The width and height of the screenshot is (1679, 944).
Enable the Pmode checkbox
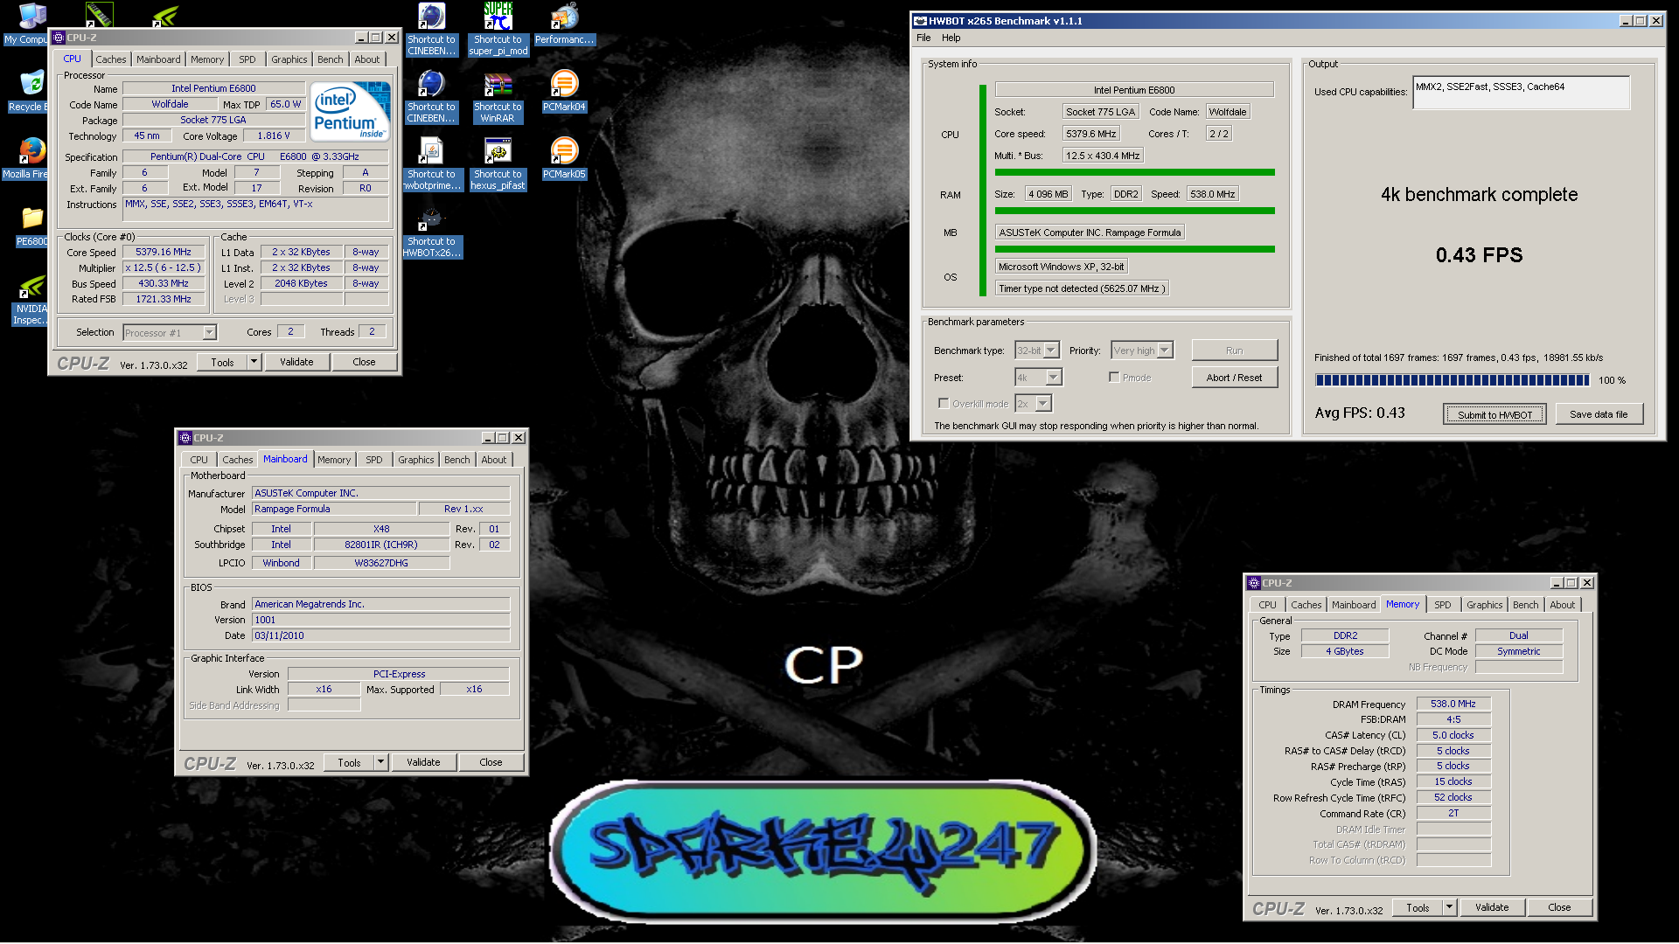tap(1114, 377)
